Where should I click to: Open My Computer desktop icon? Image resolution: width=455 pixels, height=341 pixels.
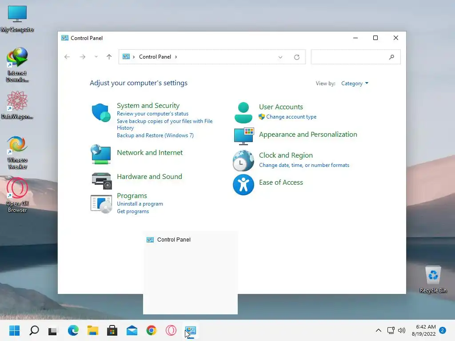(x=17, y=19)
